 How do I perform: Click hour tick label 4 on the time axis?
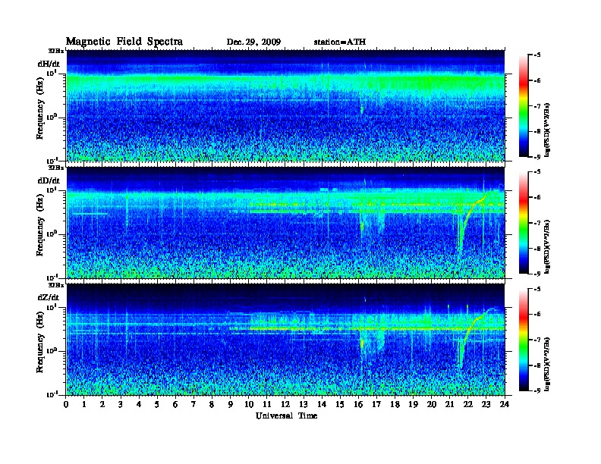139,405
